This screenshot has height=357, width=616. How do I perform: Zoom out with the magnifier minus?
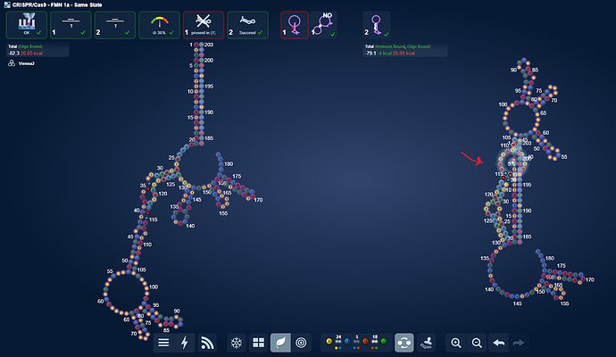[477, 342]
